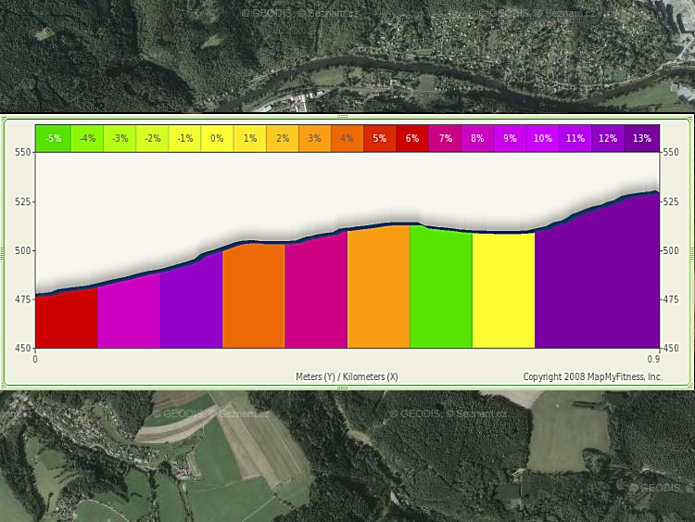Image resolution: width=695 pixels, height=522 pixels.
Task: Click the 550 label on the right axis
Action: (671, 152)
